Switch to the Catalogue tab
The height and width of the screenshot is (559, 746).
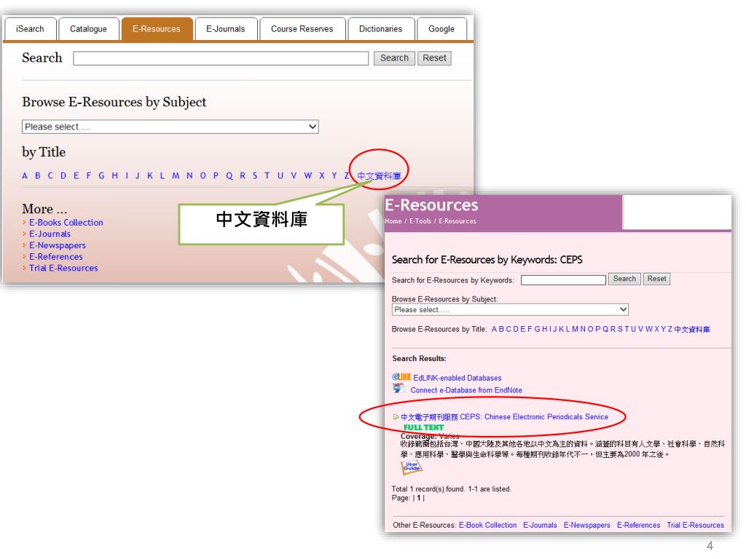pos(88,29)
